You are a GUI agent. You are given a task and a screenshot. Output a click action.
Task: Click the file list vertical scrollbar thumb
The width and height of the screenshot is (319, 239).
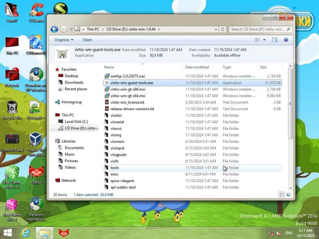point(290,104)
